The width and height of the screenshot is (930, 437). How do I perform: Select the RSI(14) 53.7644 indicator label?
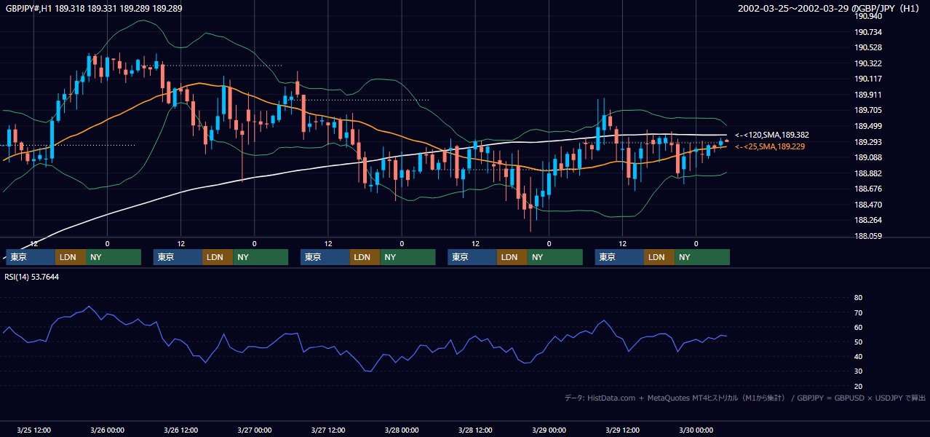tap(32, 277)
